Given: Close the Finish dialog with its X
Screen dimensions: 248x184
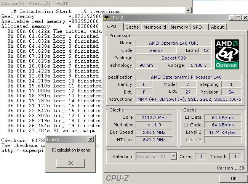Looking at the screenshot, I should 90,139.
